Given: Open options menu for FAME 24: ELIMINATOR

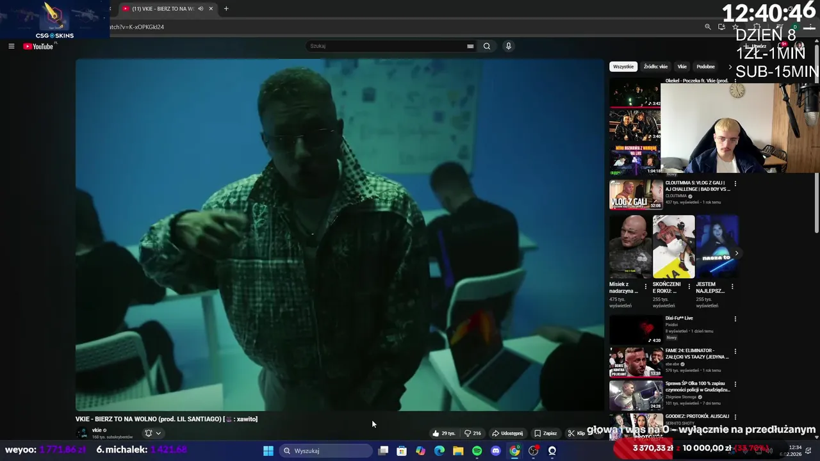Looking at the screenshot, I should click(x=735, y=352).
